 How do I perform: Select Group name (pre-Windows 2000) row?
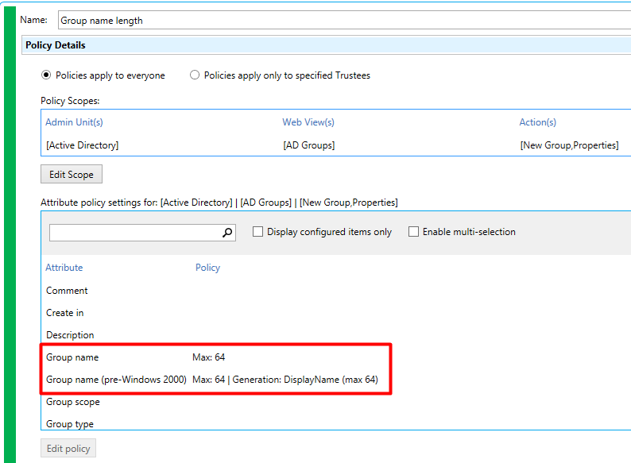pyautogui.click(x=336, y=380)
